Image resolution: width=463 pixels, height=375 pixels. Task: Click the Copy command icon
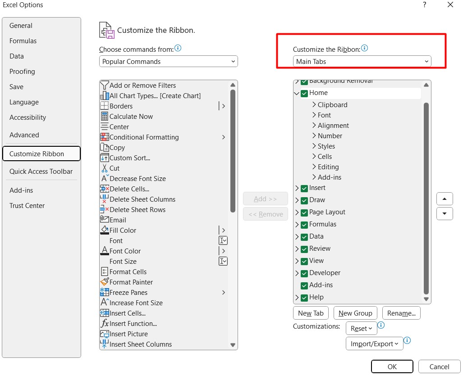[x=105, y=147]
